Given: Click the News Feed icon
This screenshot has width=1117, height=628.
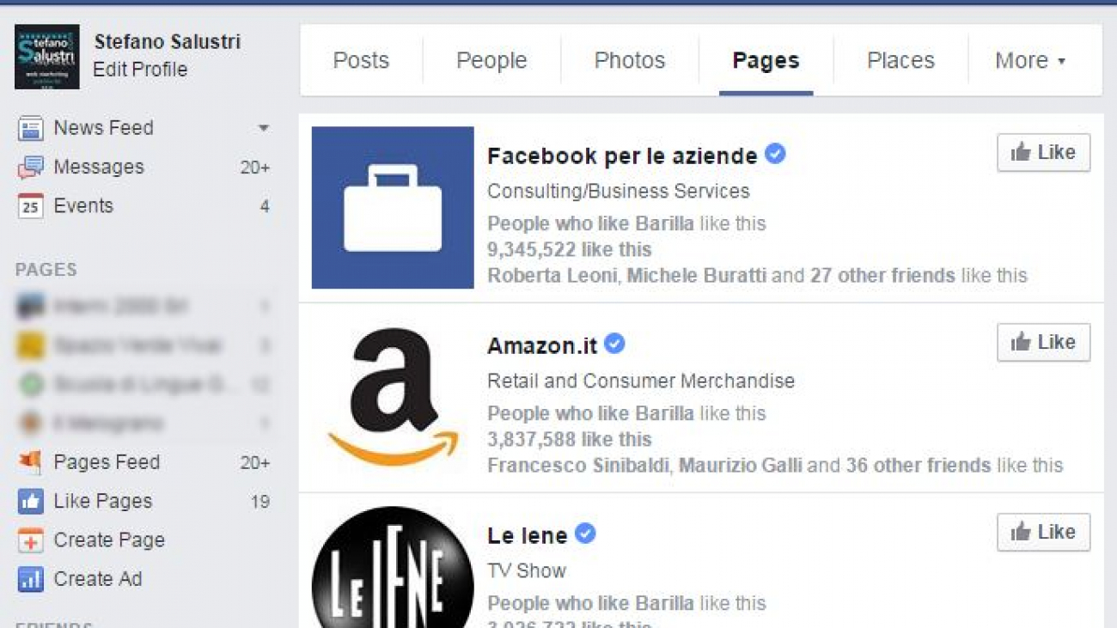Looking at the screenshot, I should (x=30, y=129).
